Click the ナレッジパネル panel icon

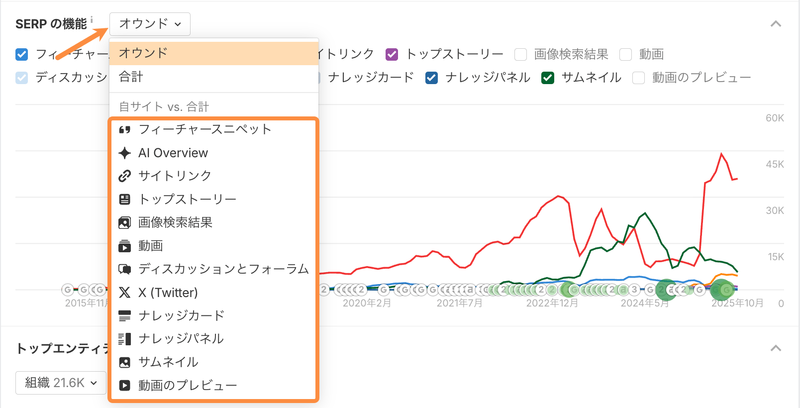(x=125, y=339)
